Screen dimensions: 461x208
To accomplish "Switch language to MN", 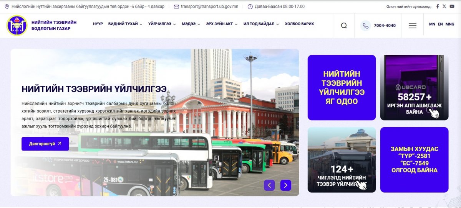I will coord(432,24).
